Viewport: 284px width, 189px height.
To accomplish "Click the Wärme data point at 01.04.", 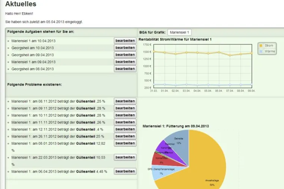I will (165, 84).
